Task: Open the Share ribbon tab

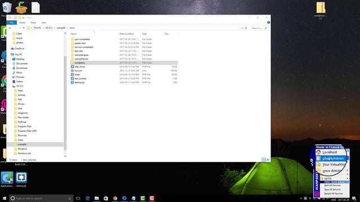Action: click(x=33, y=22)
